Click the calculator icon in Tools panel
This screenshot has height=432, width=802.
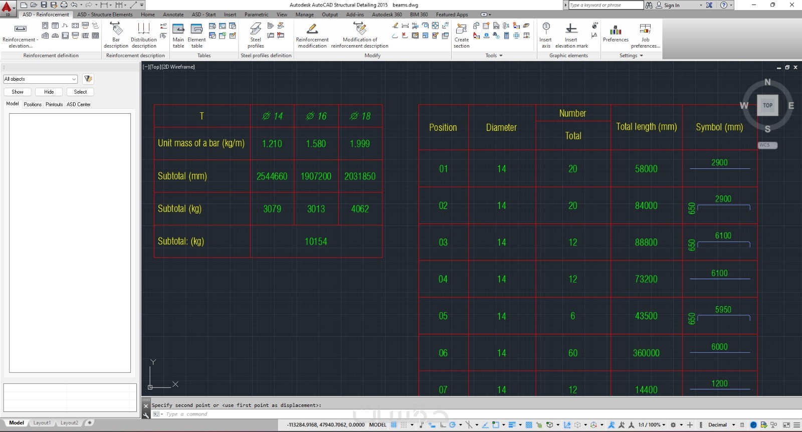point(506,36)
